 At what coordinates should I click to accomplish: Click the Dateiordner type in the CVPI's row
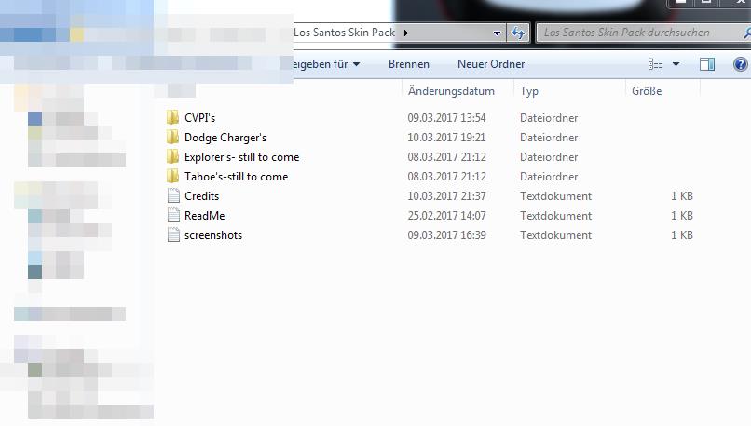coord(549,117)
